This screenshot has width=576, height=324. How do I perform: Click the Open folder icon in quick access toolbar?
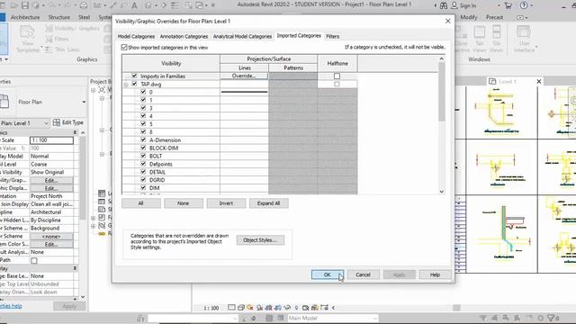coord(14,5)
